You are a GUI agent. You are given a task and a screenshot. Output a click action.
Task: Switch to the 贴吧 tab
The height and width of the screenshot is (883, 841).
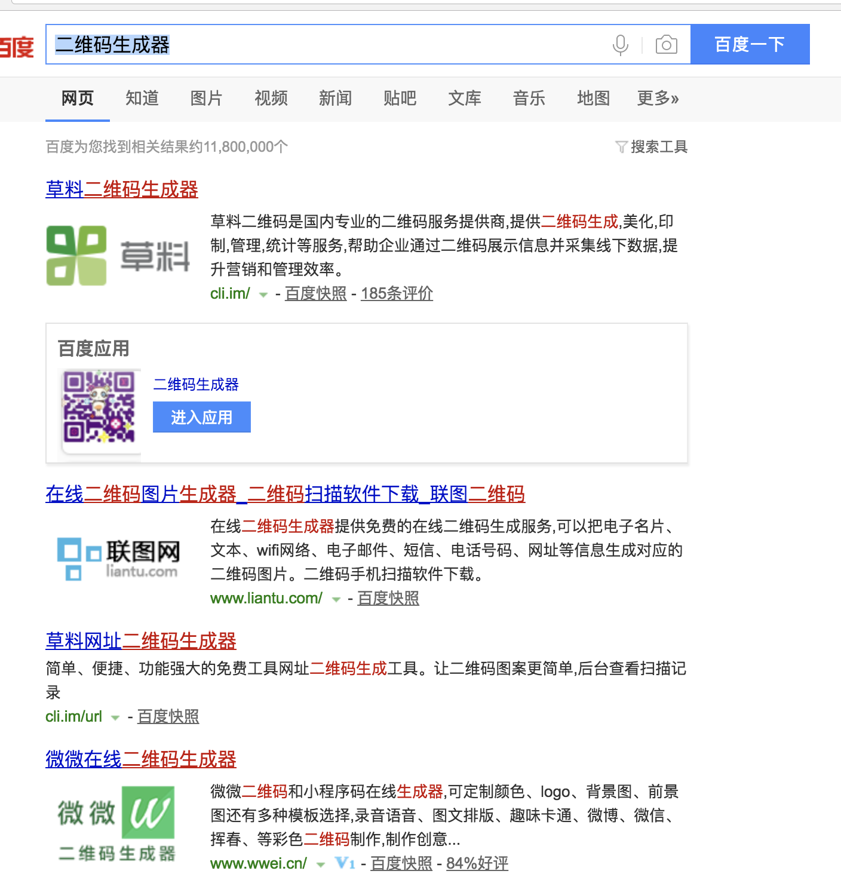[400, 98]
